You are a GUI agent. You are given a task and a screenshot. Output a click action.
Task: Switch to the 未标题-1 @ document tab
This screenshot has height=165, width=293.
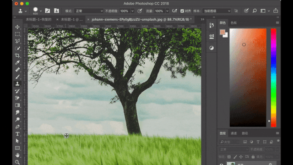(72, 19)
